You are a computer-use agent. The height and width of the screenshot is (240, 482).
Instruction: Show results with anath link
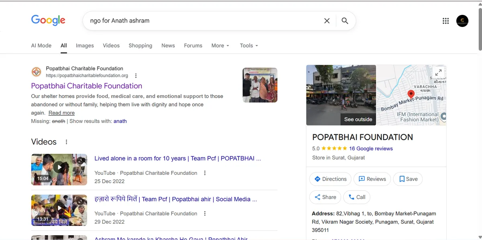coord(120,121)
